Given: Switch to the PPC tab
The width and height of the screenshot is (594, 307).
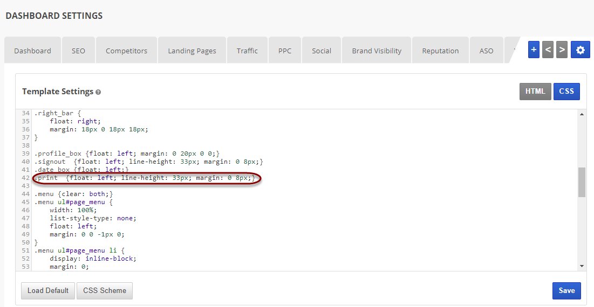Looking at the screenshot, I should [x=285, y=51].
